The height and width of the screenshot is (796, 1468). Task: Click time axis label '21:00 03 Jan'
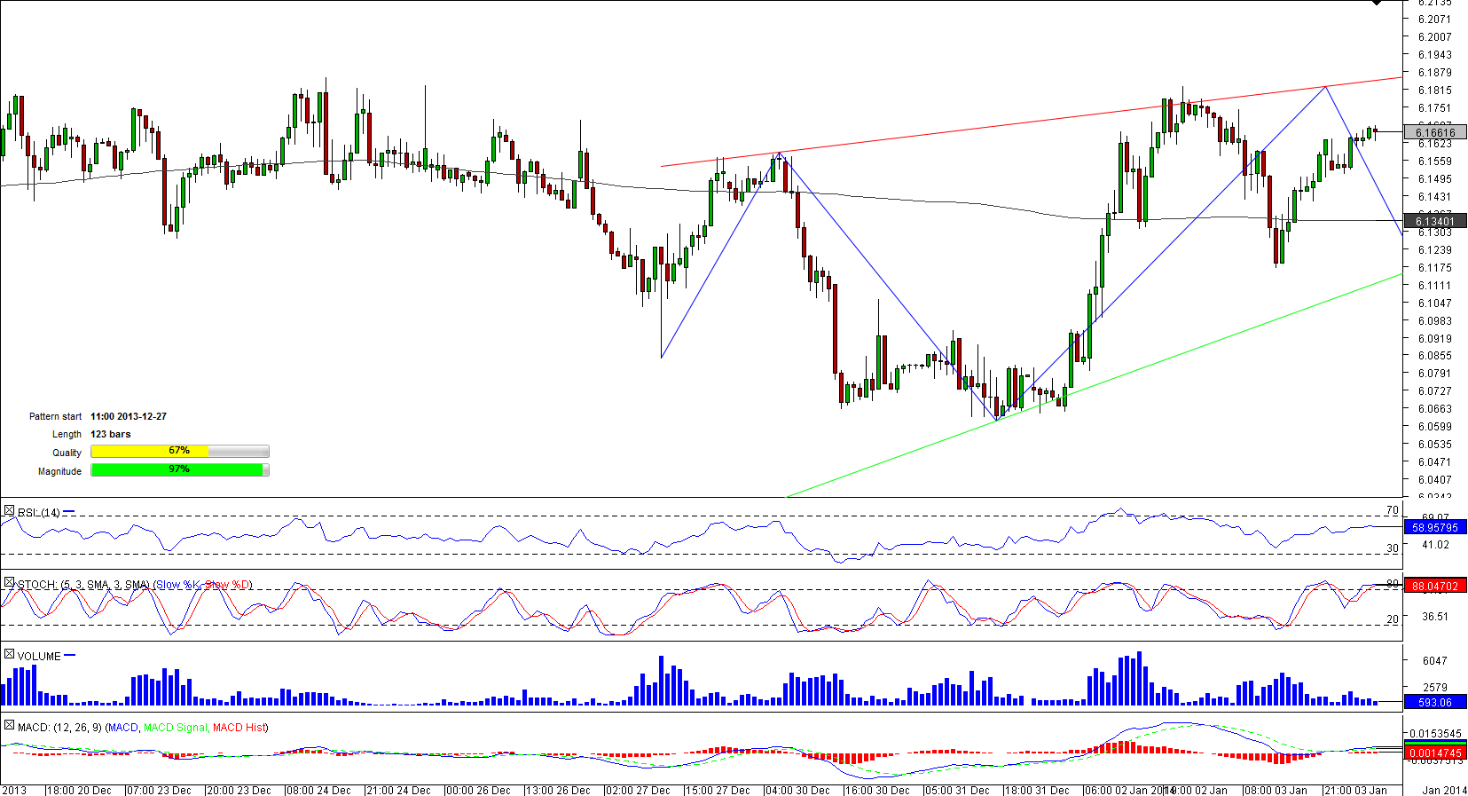pos(1355,790)
